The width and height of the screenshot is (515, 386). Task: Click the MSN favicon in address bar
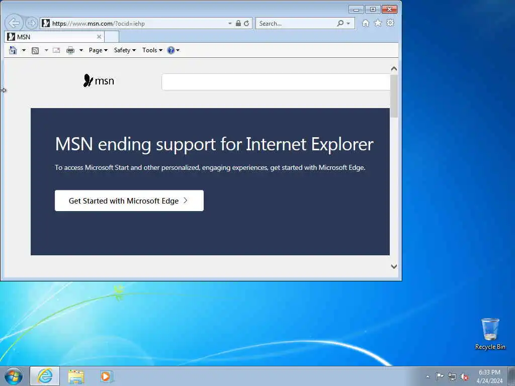(46, 23)
